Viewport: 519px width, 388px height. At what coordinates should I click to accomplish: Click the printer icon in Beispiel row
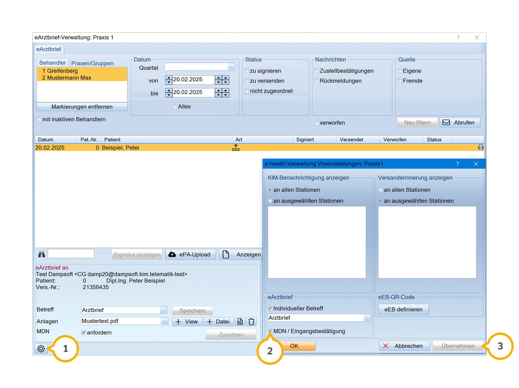tap(481, 147)
